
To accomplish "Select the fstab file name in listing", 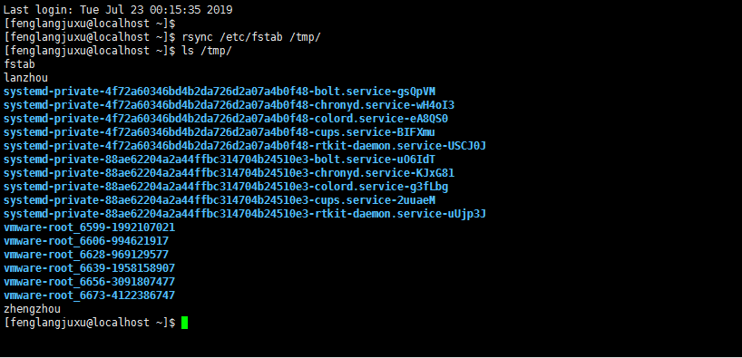I will pyautogui.click(x=19, y=63).
